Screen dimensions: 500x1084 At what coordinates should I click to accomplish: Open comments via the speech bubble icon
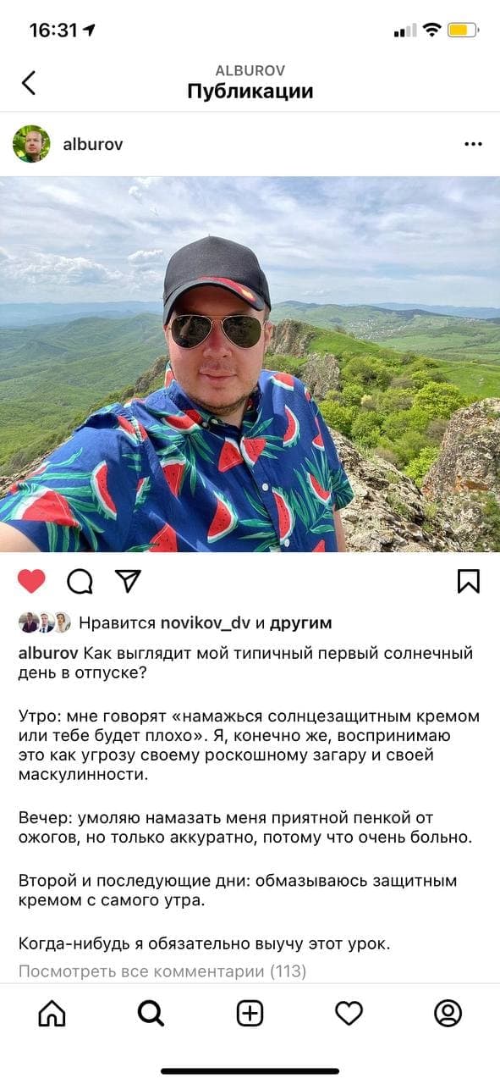point(80,581)
